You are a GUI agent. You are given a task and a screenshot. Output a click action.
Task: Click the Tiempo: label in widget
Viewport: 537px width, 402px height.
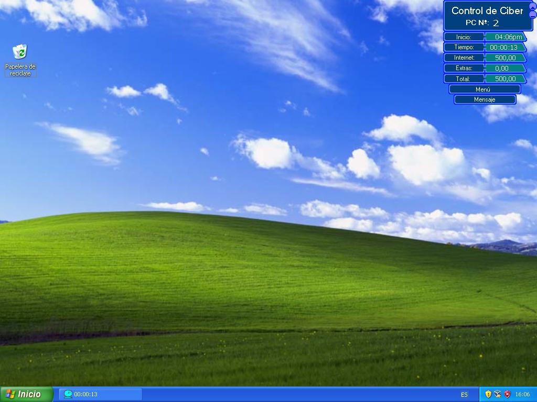pos(464,47)
